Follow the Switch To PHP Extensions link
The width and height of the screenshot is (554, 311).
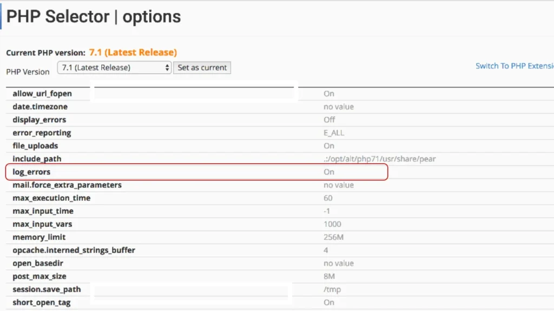pos(514,65)
